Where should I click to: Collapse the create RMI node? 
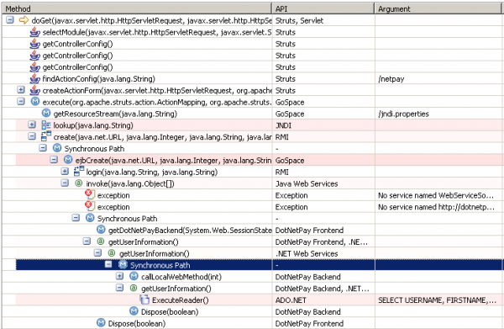click(32, 136)
